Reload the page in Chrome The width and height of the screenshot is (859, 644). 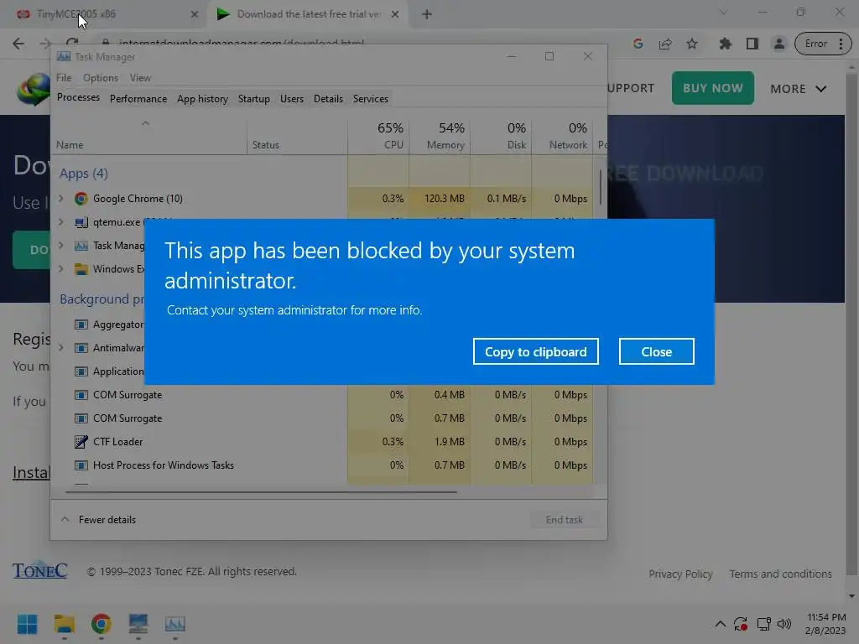pyautogui.click(x=72, y=43)
